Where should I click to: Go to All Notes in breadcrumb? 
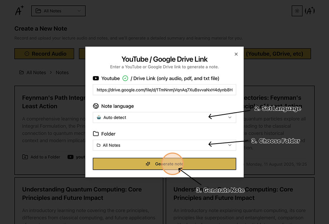pyautogui.click(x=36, y=73)
